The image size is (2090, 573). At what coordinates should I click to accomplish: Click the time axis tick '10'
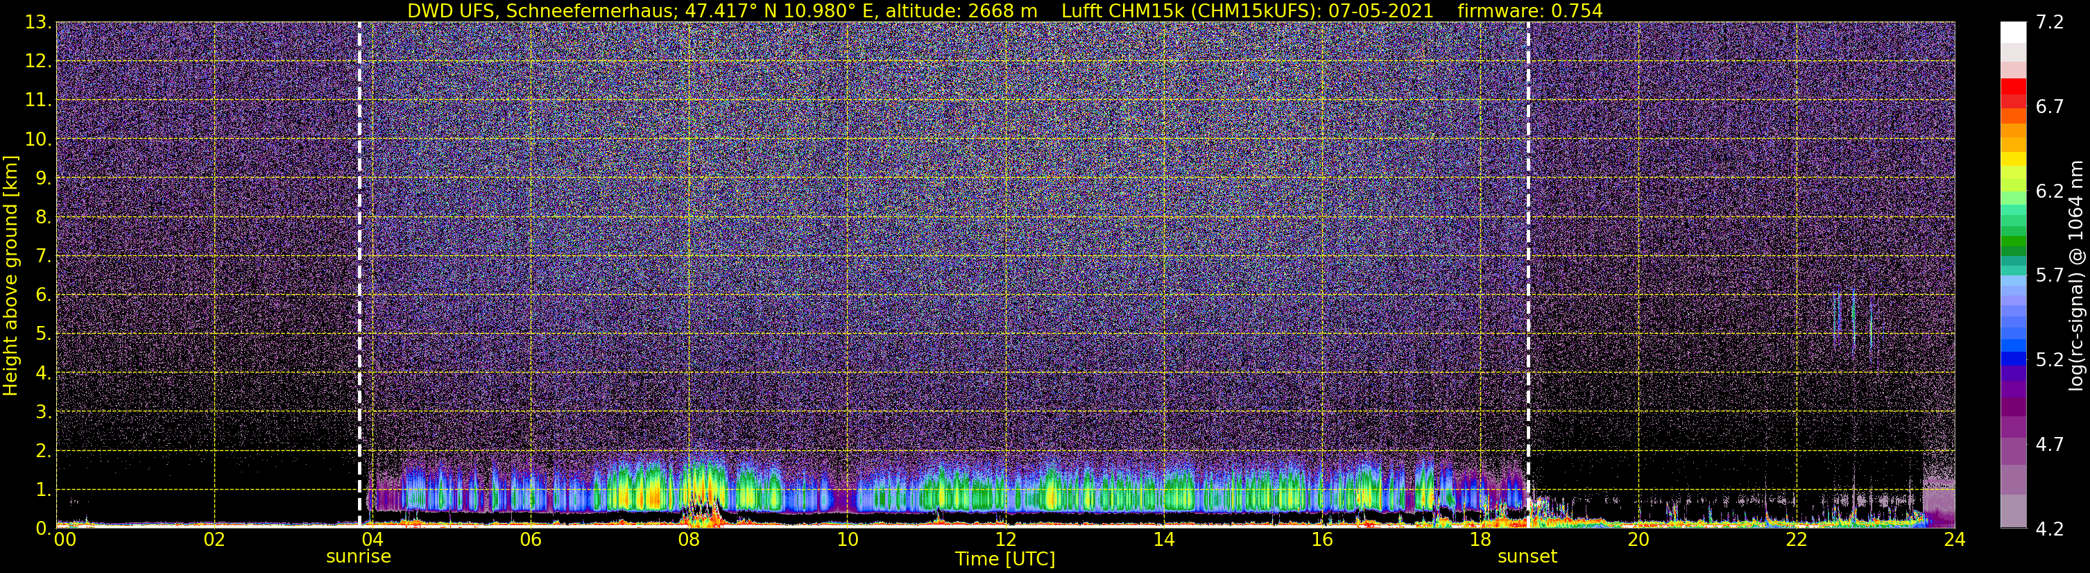pos(847,540)
